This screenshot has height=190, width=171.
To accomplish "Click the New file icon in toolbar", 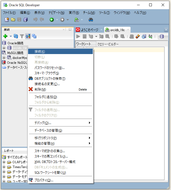I will [7, 20].
